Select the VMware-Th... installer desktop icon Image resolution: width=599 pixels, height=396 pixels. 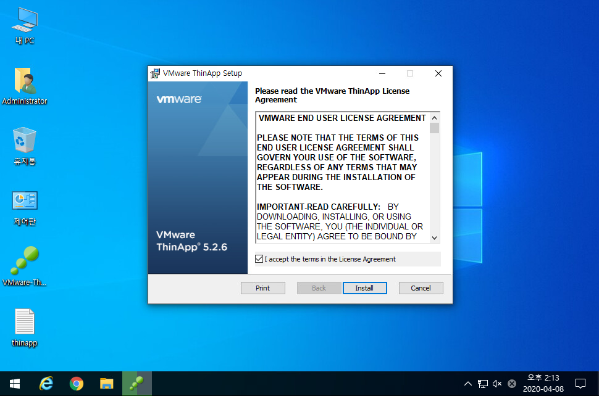(x=25, y=266)
